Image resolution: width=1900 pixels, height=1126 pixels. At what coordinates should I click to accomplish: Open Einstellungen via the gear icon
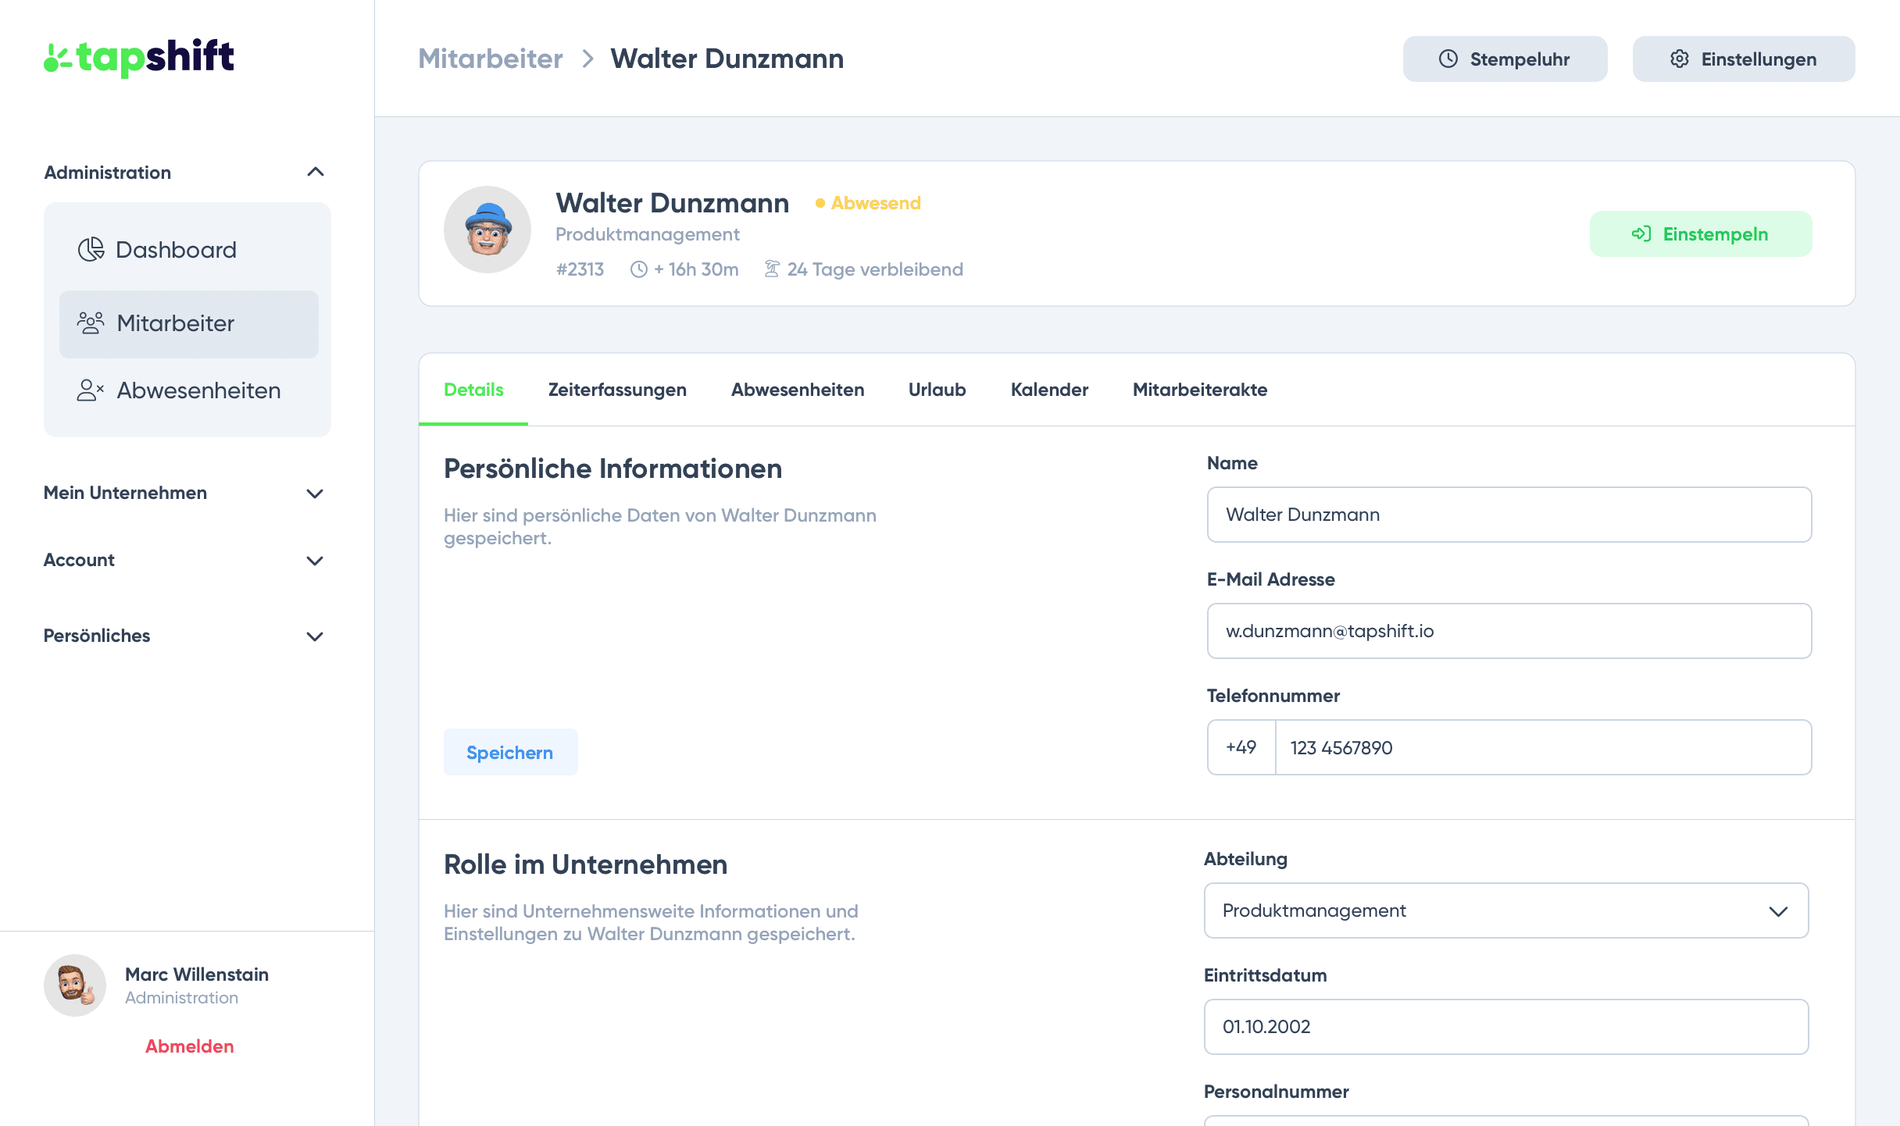[x=1680, y=58]
